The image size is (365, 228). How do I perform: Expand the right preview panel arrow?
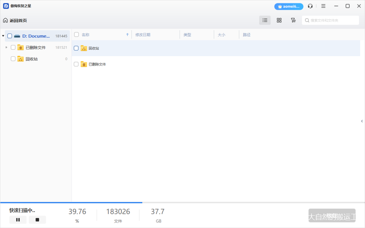362,121
